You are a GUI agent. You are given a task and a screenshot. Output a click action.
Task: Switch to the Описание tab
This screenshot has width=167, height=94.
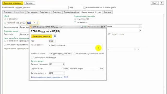(107, 12)
